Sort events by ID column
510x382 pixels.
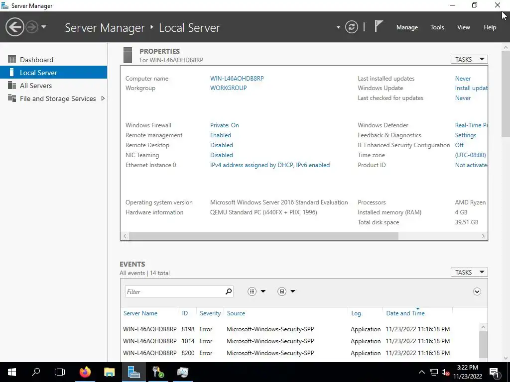185,313
